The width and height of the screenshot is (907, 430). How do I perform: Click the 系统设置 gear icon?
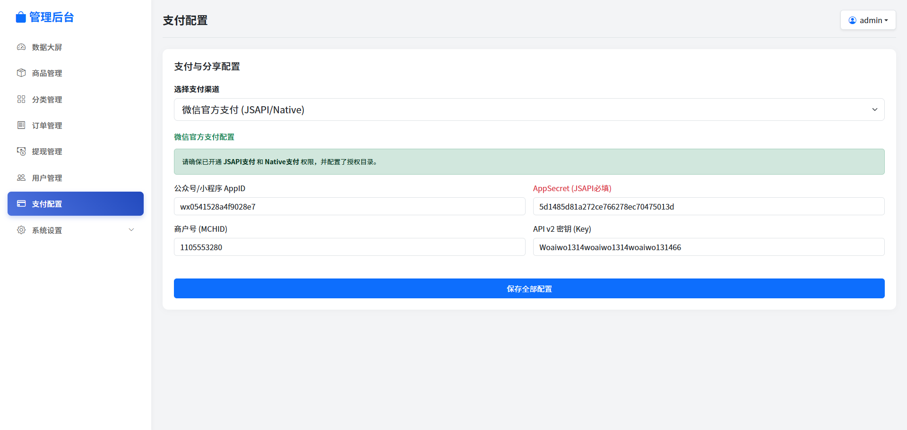pyautogui.click(x=21, y=230)
